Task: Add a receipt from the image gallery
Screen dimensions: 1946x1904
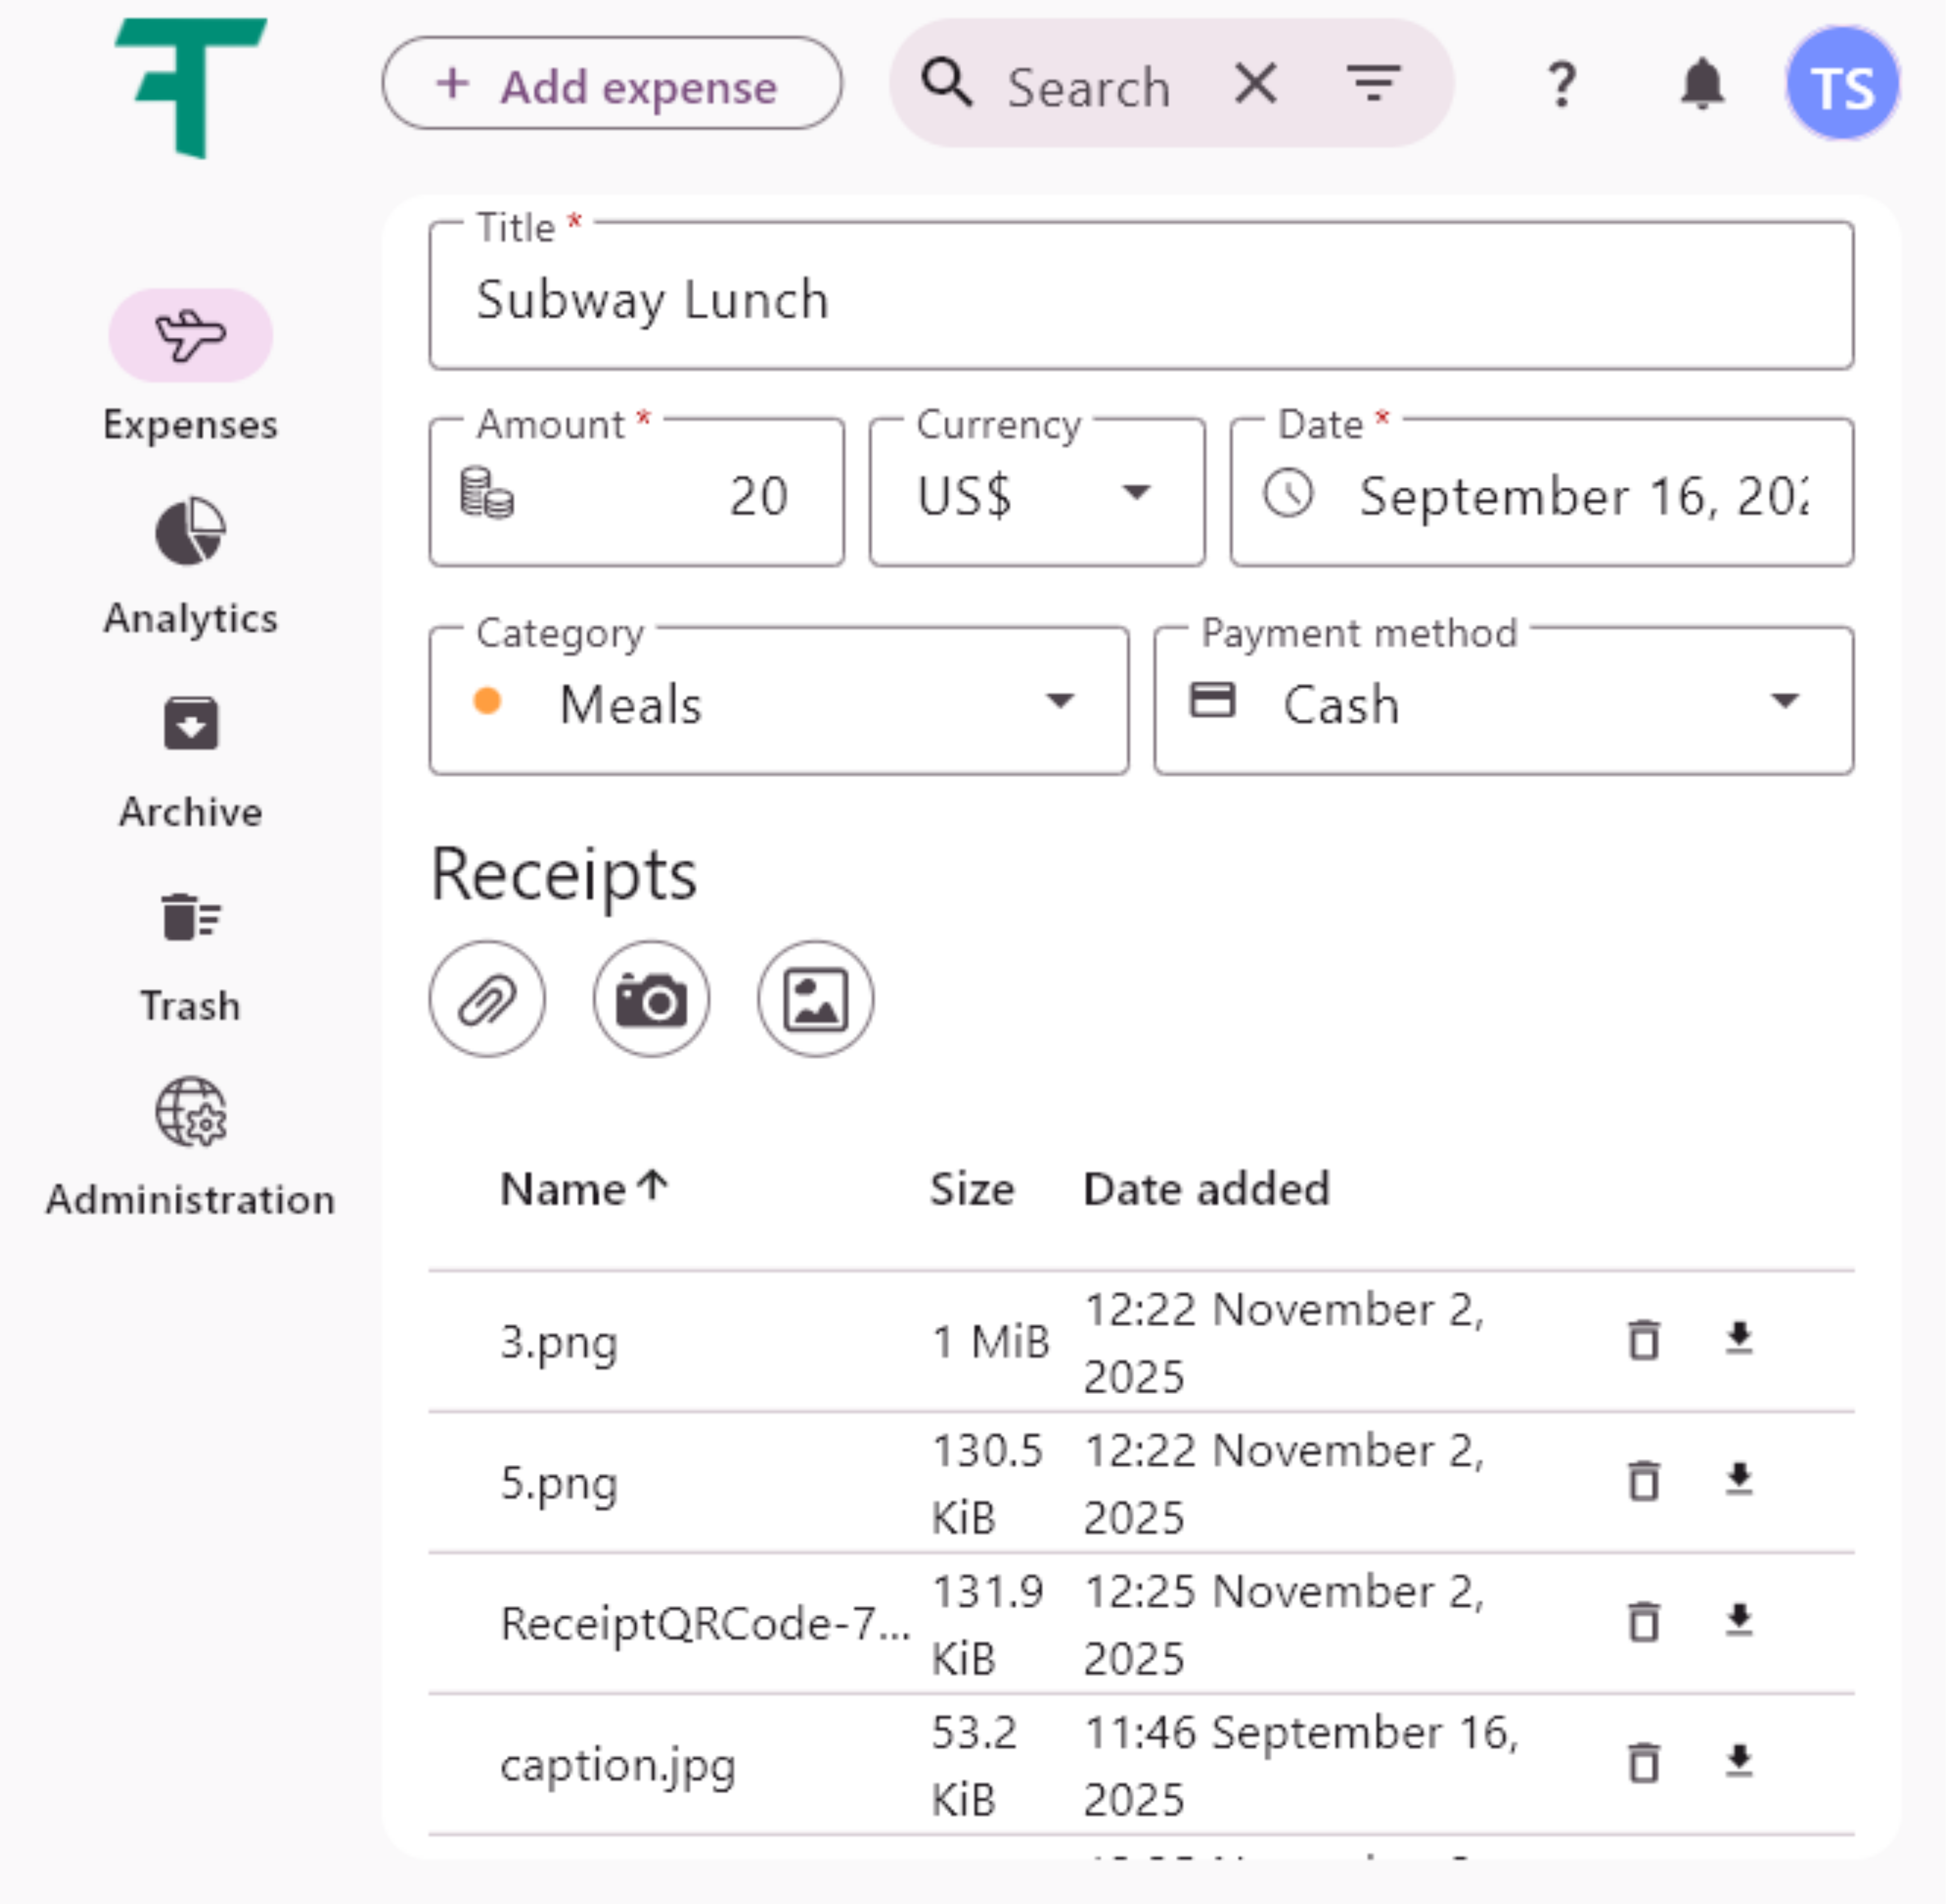Action: click(x=815, y=998)
